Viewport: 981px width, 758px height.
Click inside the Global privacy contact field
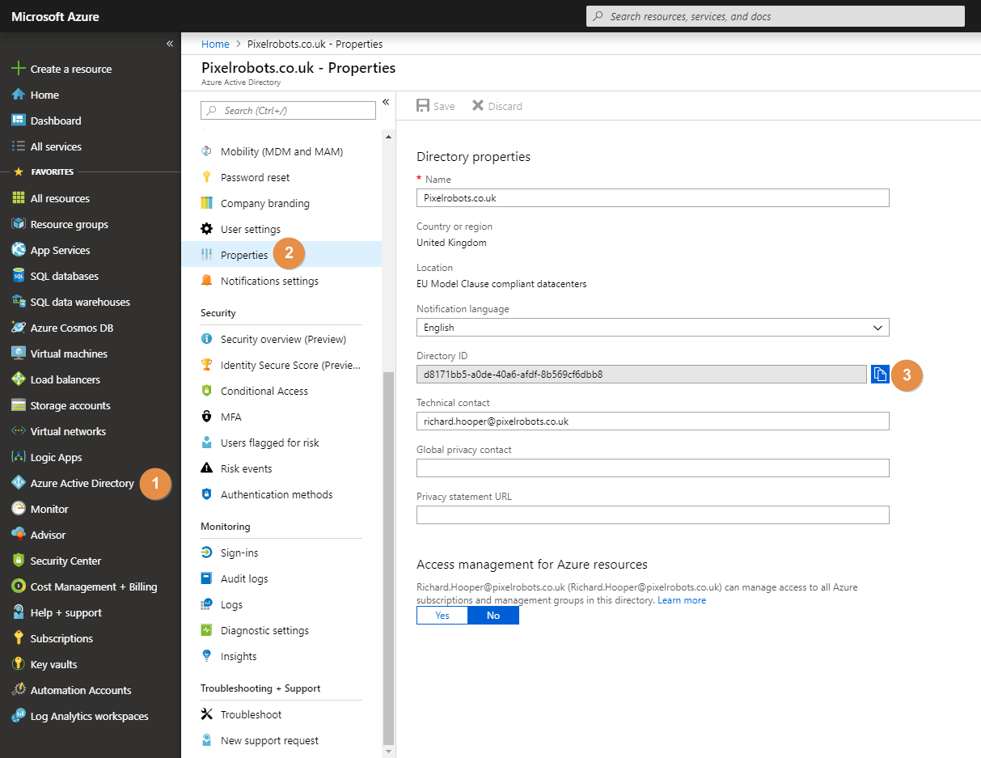coord(651,467)
